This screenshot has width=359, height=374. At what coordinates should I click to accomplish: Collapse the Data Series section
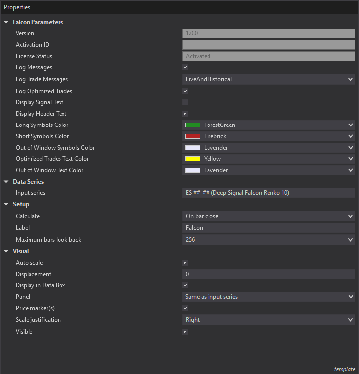[6, 182]
